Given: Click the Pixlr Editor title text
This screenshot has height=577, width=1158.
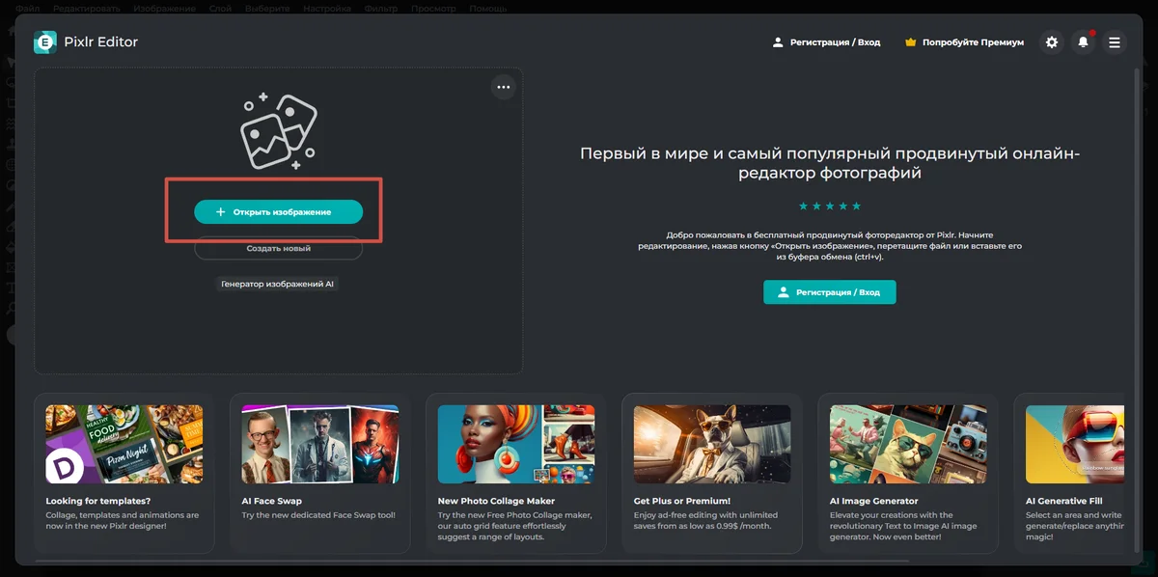Looking at the screenshot, I should 101,41.
